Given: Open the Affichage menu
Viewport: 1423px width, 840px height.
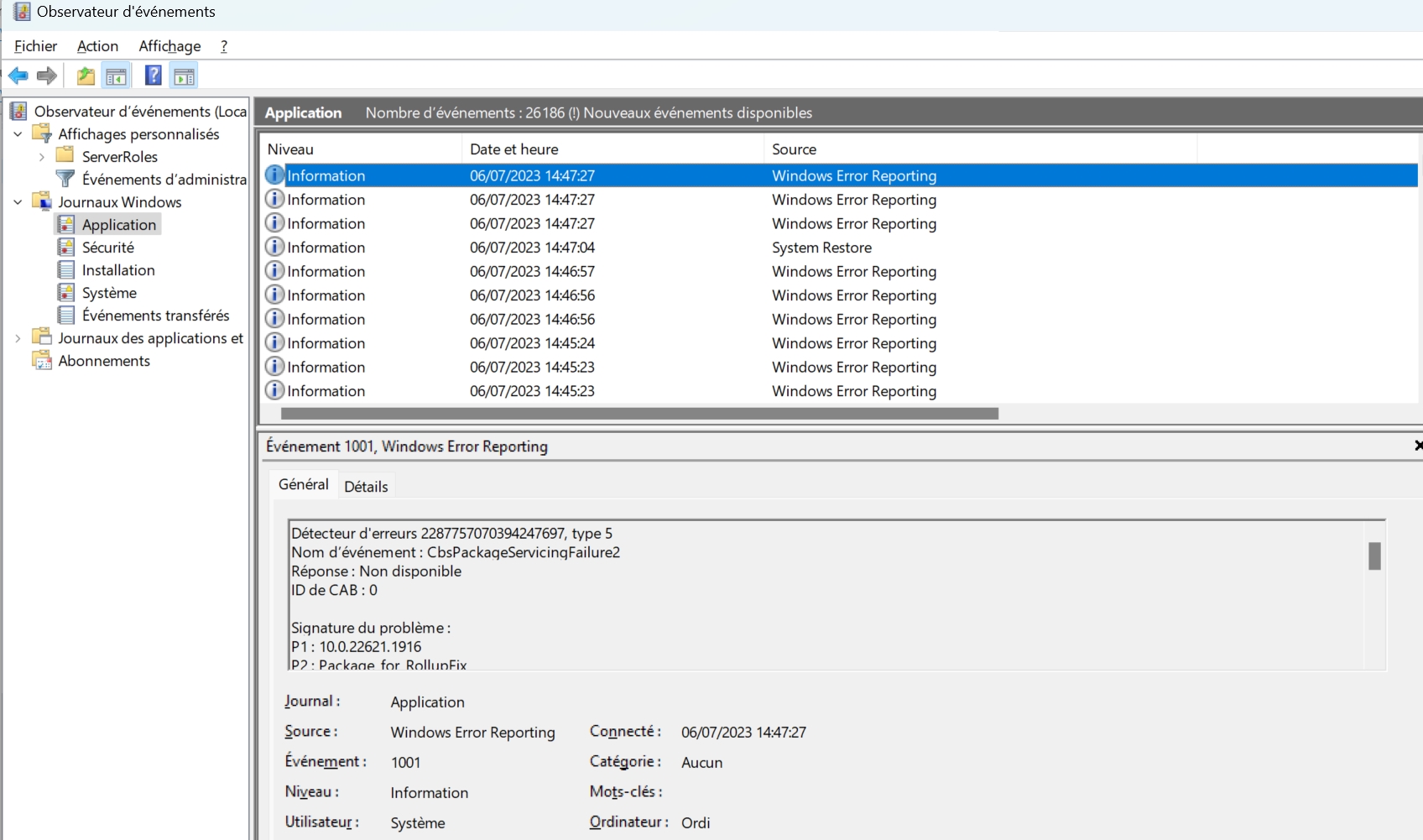Looking at the screenshot, I should point(169,46).
